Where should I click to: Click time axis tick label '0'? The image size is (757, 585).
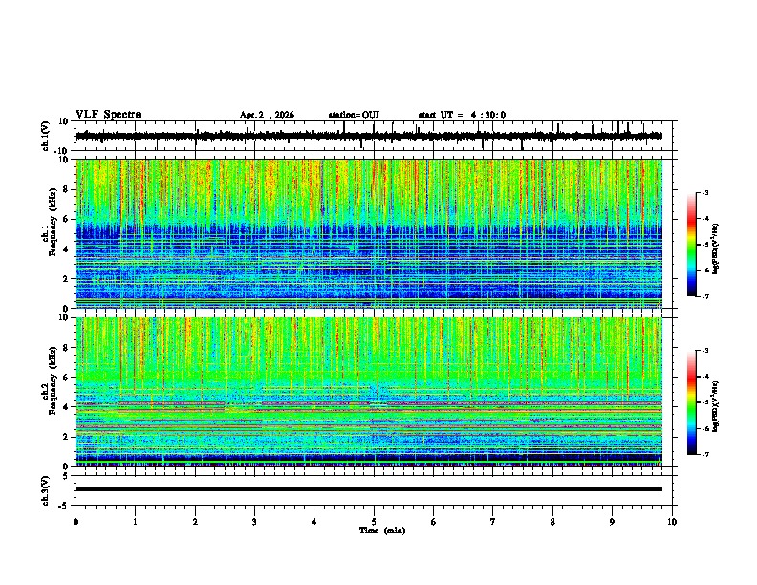coord(76,522)
